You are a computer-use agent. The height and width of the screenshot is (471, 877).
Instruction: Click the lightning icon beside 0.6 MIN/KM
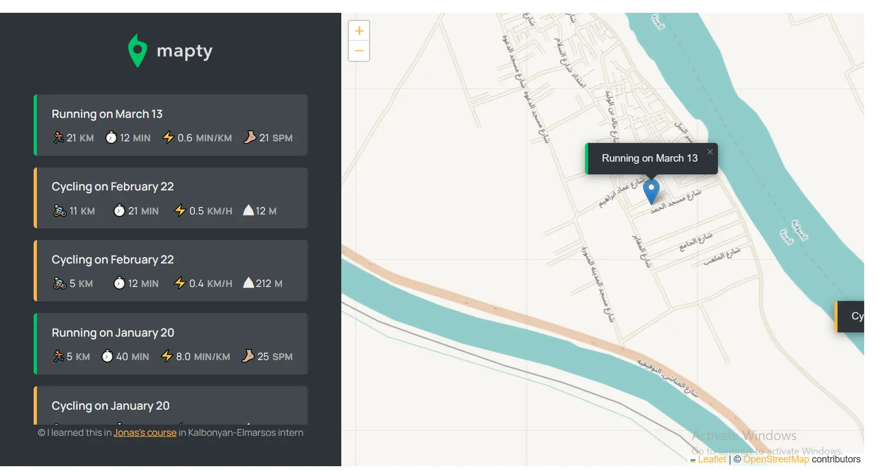168,138
